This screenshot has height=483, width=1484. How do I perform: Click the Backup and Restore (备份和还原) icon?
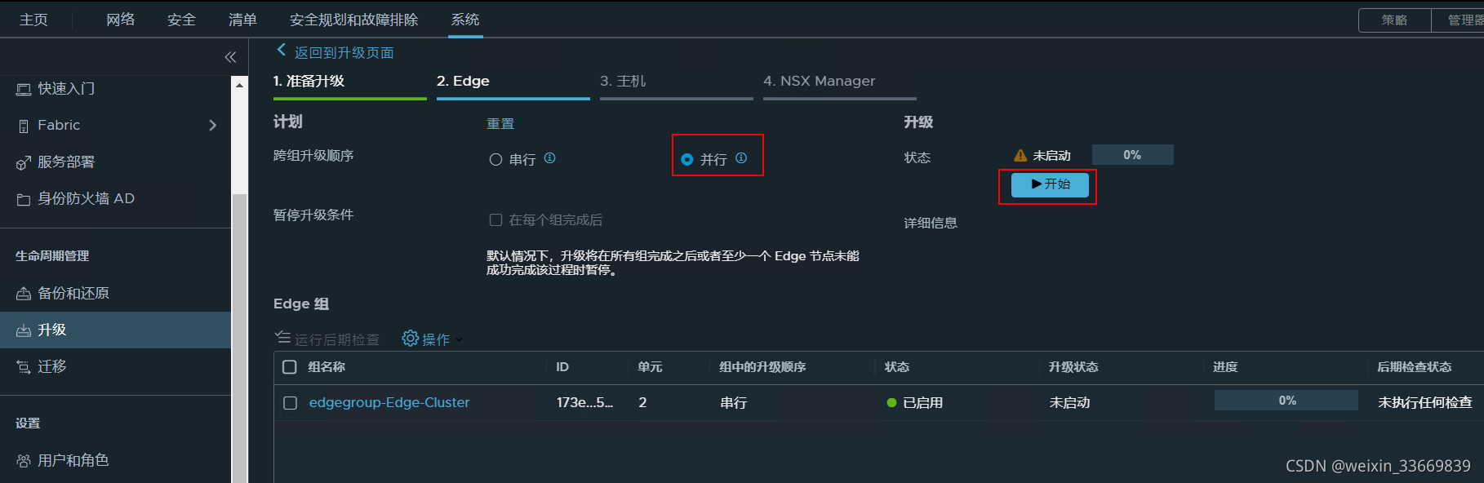[x=24, y=294]
